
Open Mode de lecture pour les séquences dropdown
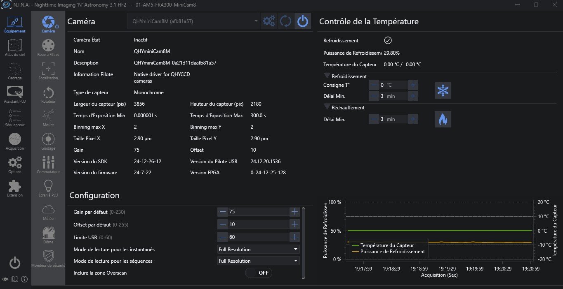tap(259, 261)
